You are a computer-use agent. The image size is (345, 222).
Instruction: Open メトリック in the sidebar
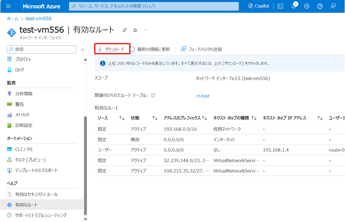click(22, 115)
